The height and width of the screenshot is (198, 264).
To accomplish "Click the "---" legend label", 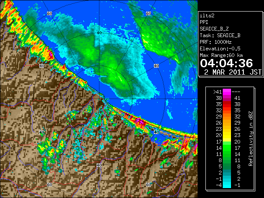I will [x=236, y=92].
